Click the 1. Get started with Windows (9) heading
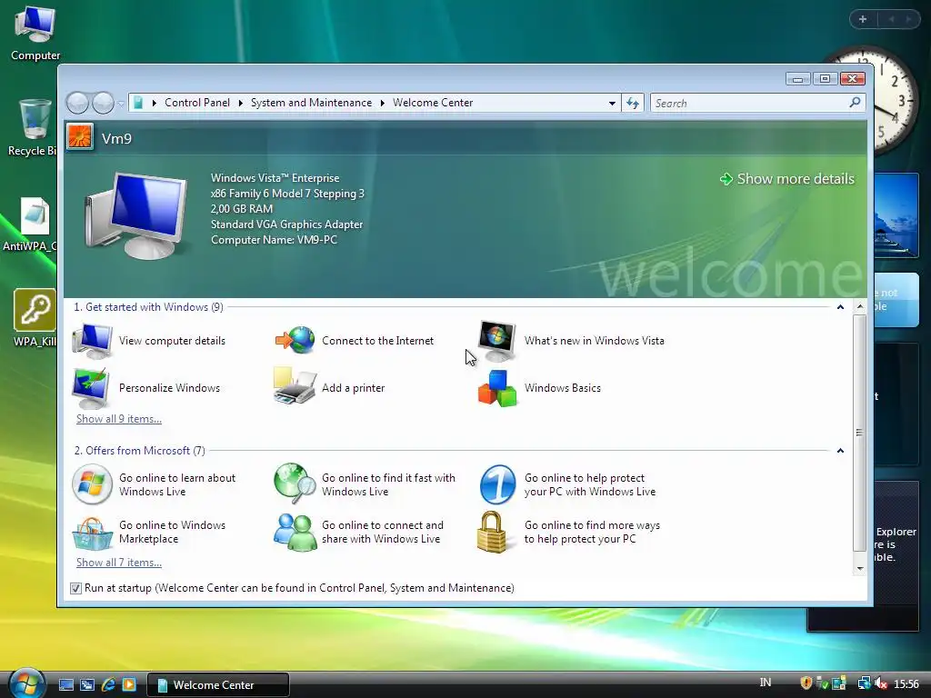This screenshot has height=698, width=931. 148,307
